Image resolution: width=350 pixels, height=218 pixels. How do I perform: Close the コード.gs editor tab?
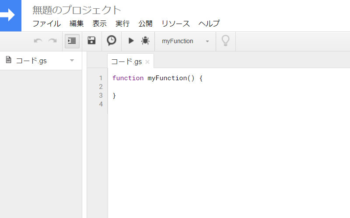[x=147, y=62]
